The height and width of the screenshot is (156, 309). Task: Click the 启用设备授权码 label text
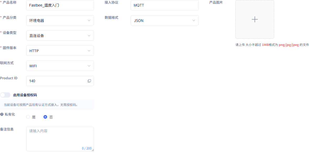click(x=25, y=95)
